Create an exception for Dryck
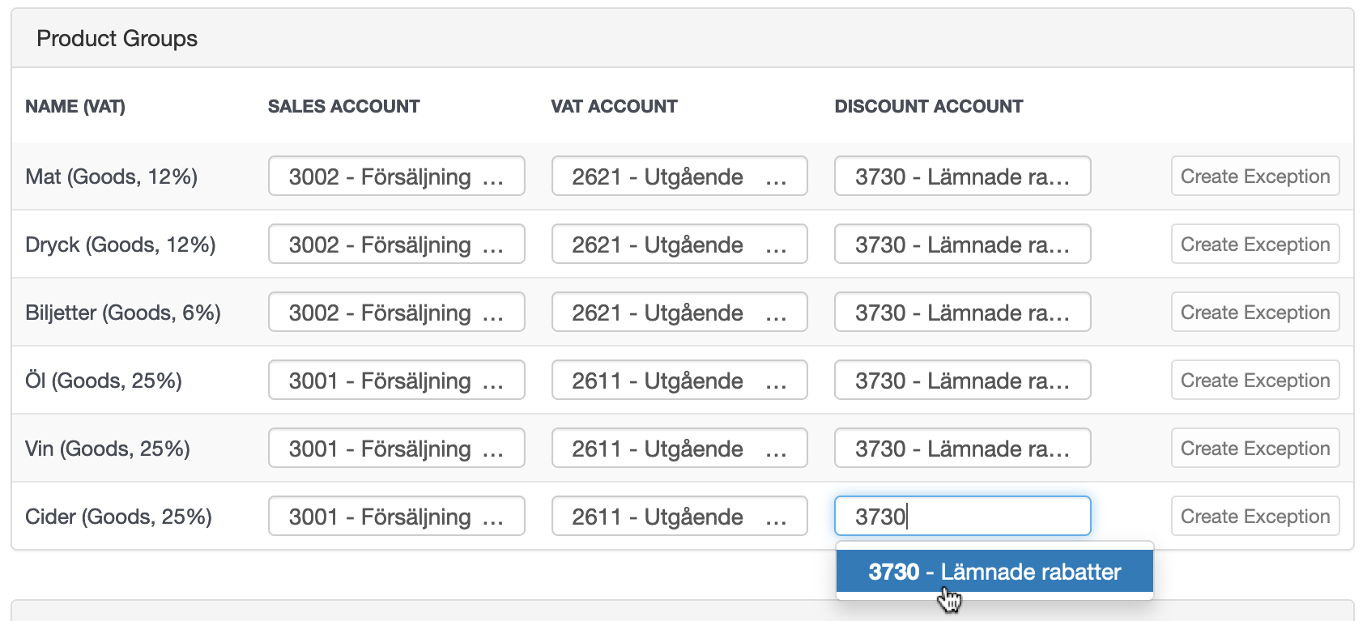 click(1255, 244)
